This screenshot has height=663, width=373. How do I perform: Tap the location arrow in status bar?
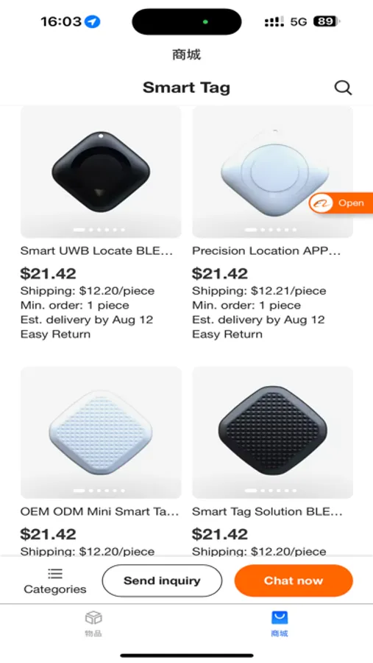pos(92,21)
